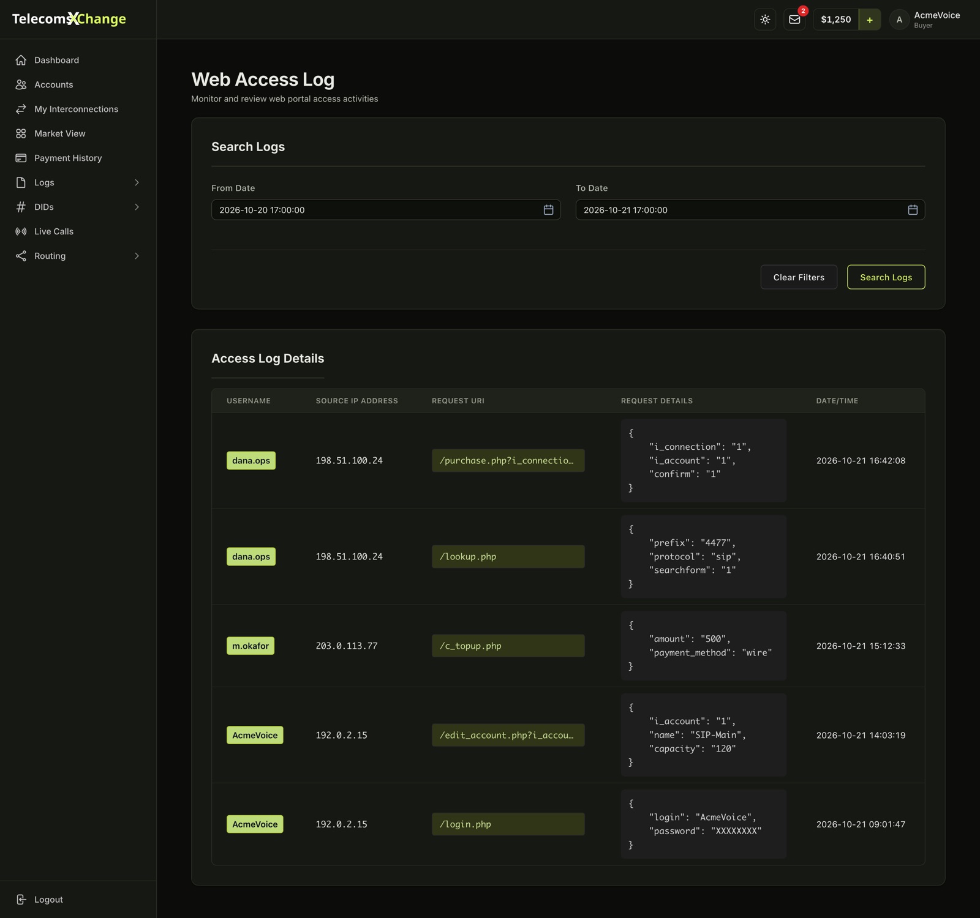Click the $1,250 balance display
980x918 pixels.
(836, 20)
